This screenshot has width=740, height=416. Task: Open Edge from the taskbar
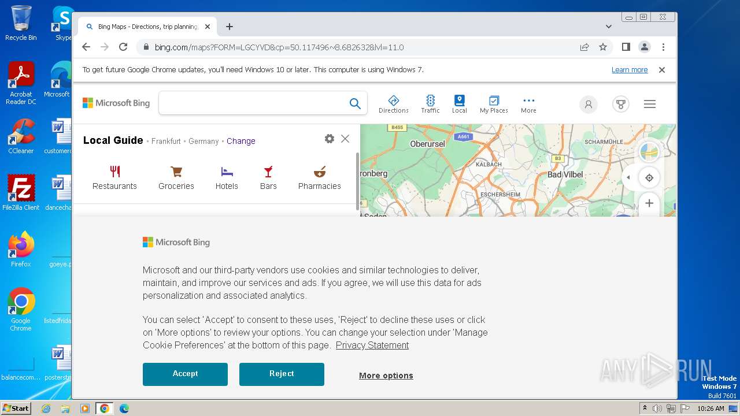(124, 408)
